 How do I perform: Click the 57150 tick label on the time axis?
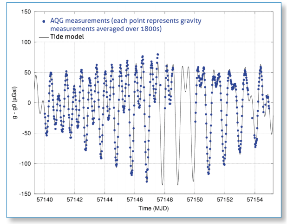[x=195, y=200]
